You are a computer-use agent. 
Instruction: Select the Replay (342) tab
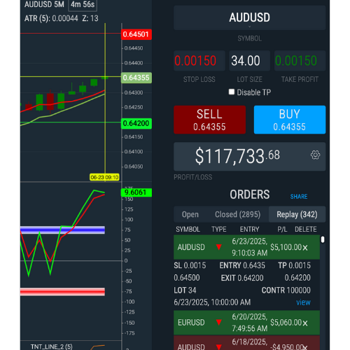click(297, 214)
